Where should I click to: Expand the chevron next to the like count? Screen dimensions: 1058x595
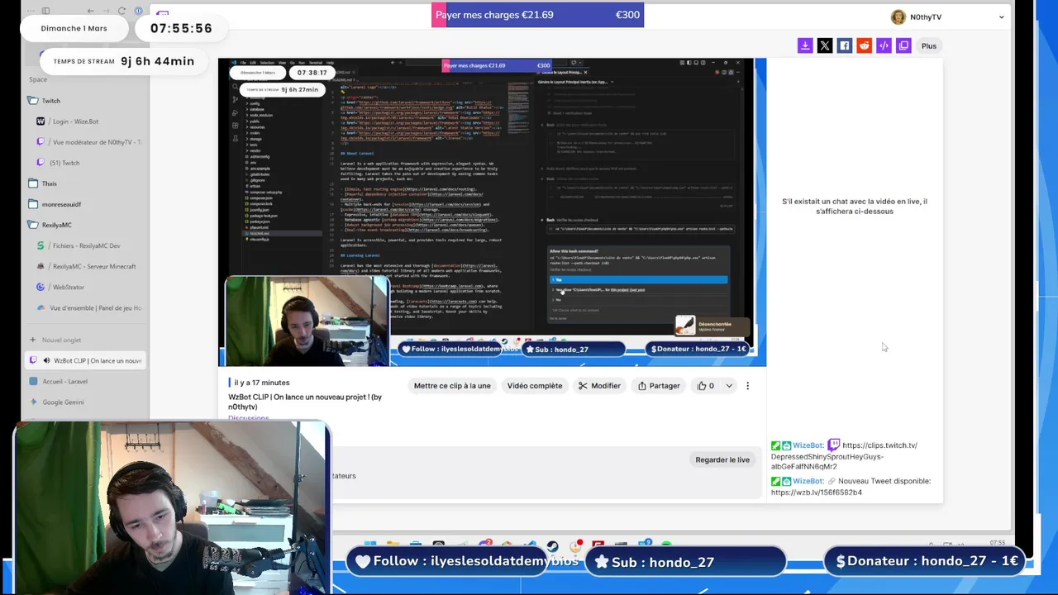point(729,386)
